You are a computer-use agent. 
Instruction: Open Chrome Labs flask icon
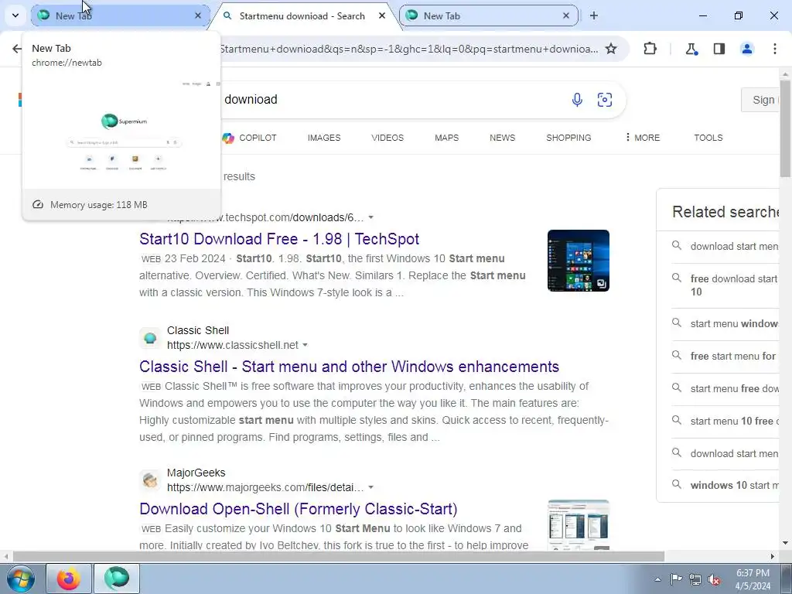(x=691, y=49)
